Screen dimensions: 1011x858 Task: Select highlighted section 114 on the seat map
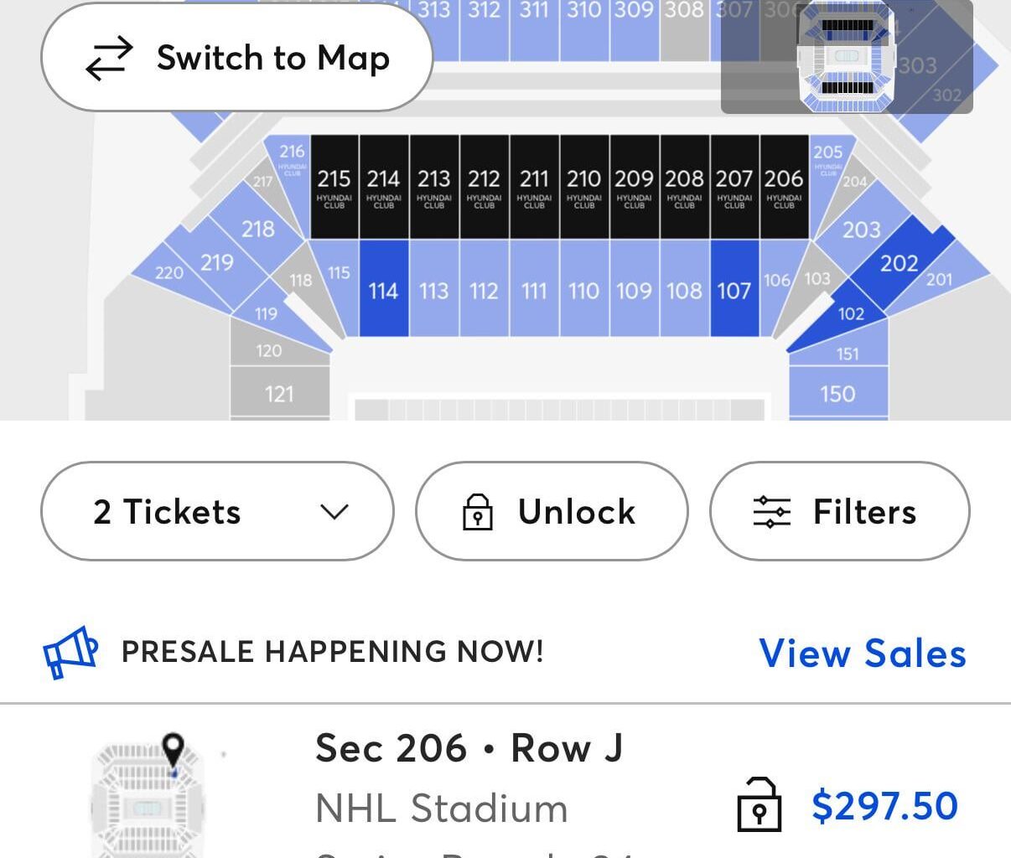point(382,291)
